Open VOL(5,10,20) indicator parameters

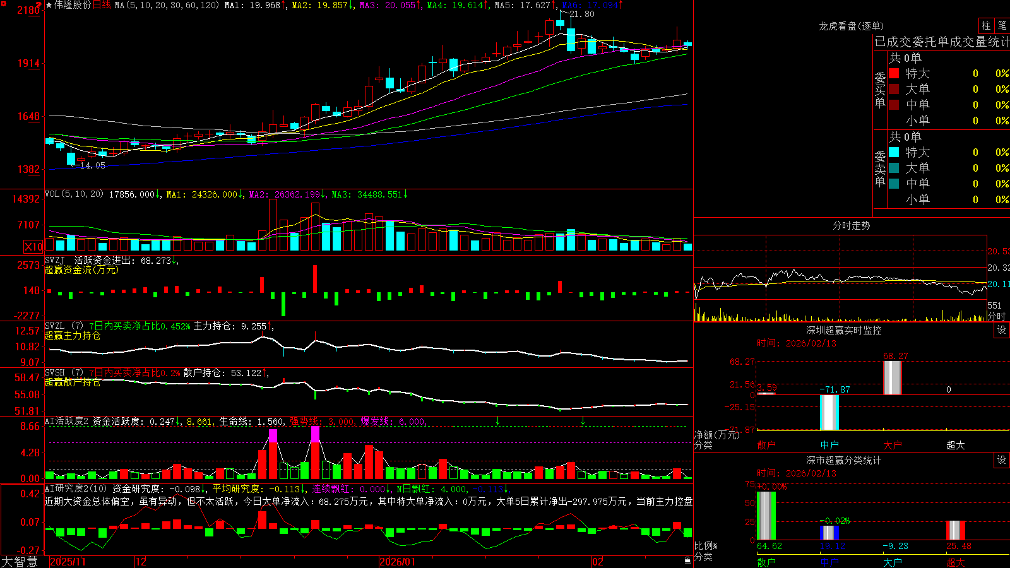point(74,194)
